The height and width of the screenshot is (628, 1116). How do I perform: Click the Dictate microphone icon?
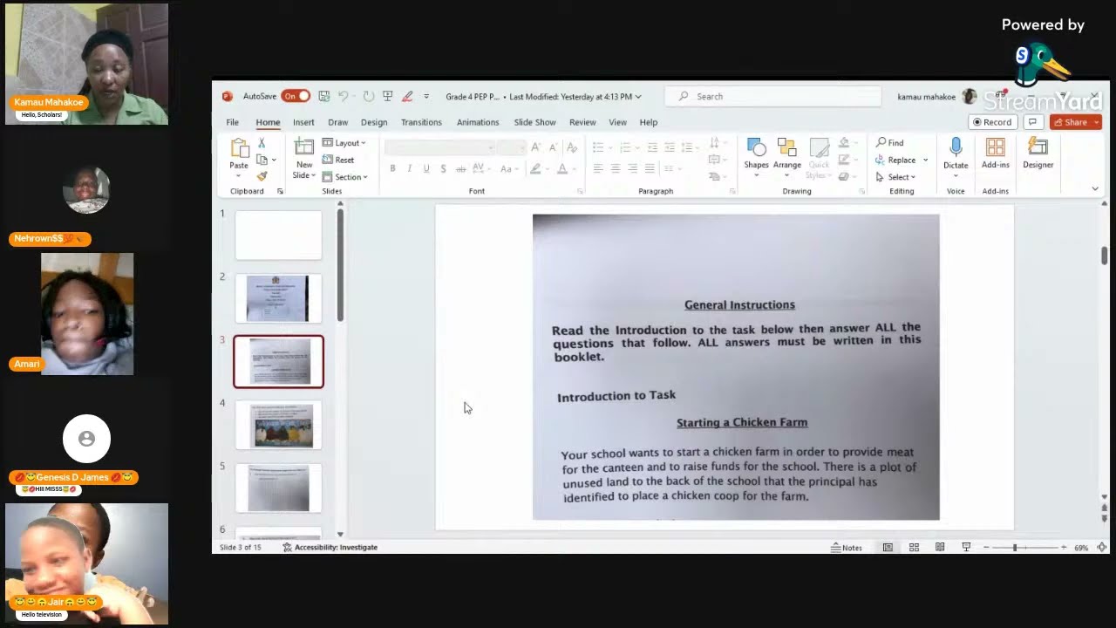pos(956,147)
